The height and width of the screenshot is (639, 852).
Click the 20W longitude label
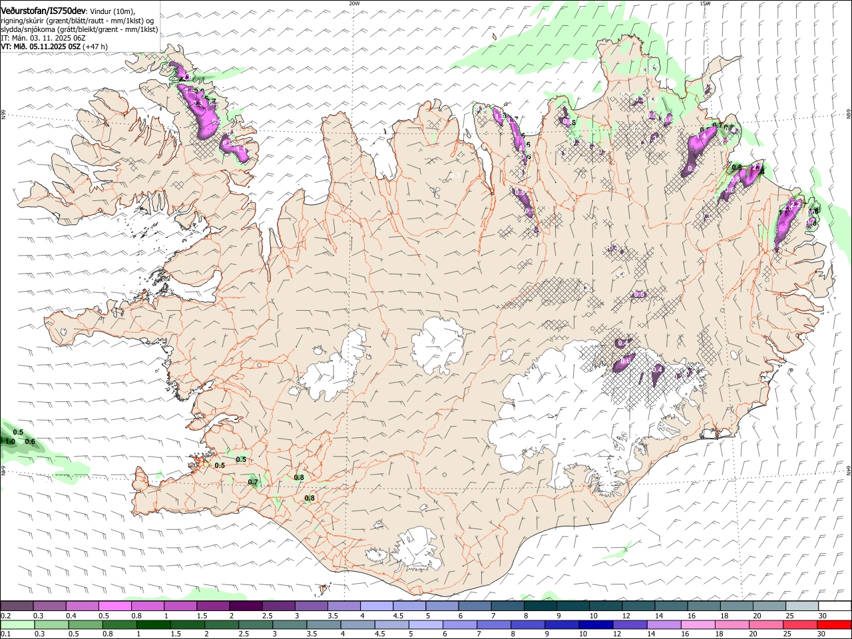click(x=354, y=3)
